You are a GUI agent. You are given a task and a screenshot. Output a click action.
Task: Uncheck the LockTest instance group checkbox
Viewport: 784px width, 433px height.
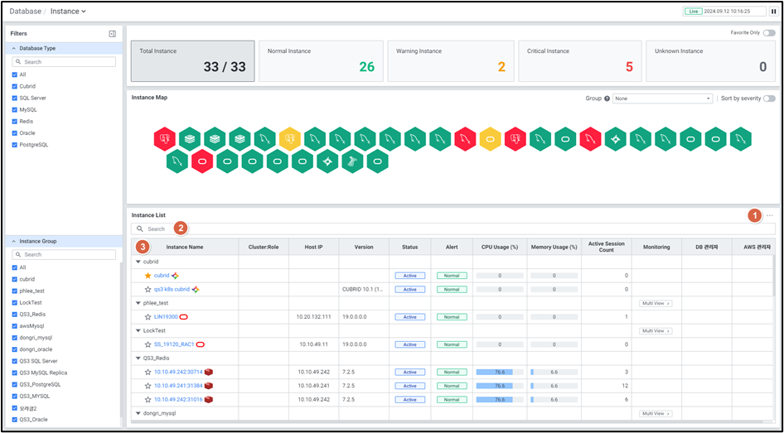point(14,303)
